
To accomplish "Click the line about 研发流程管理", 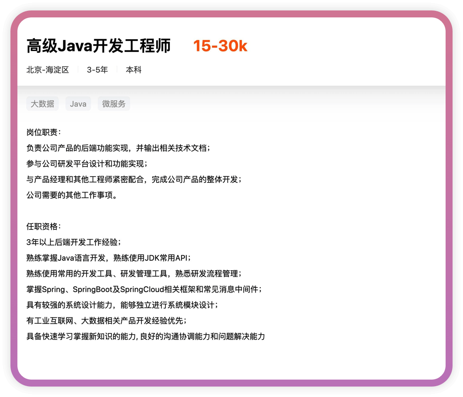I will (134, 273).
